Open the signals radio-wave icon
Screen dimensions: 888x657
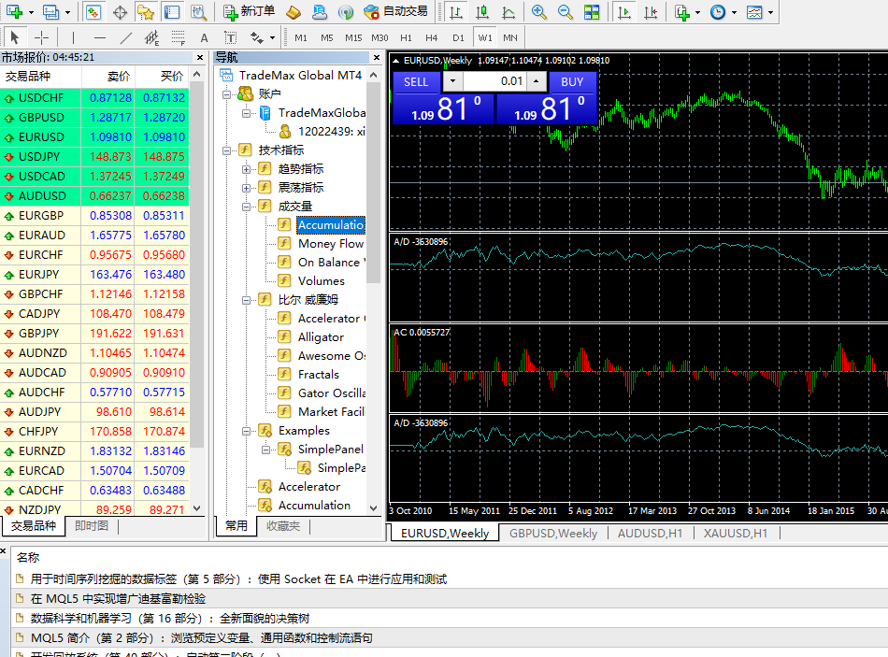[x=346, y=12]
